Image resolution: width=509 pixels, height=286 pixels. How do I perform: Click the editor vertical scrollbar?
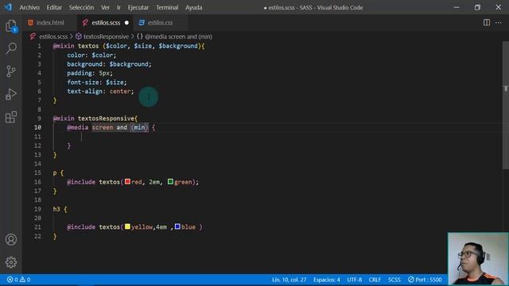[x=506, y=106]
